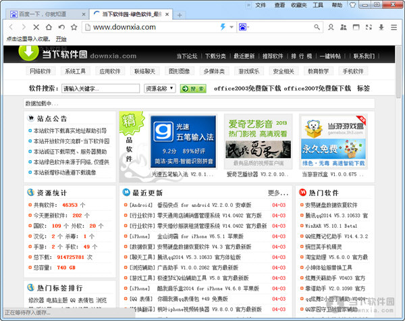Click the Baidu paw search engine icon
This screenshot has height=321, width=405.
tap(242, 27)
